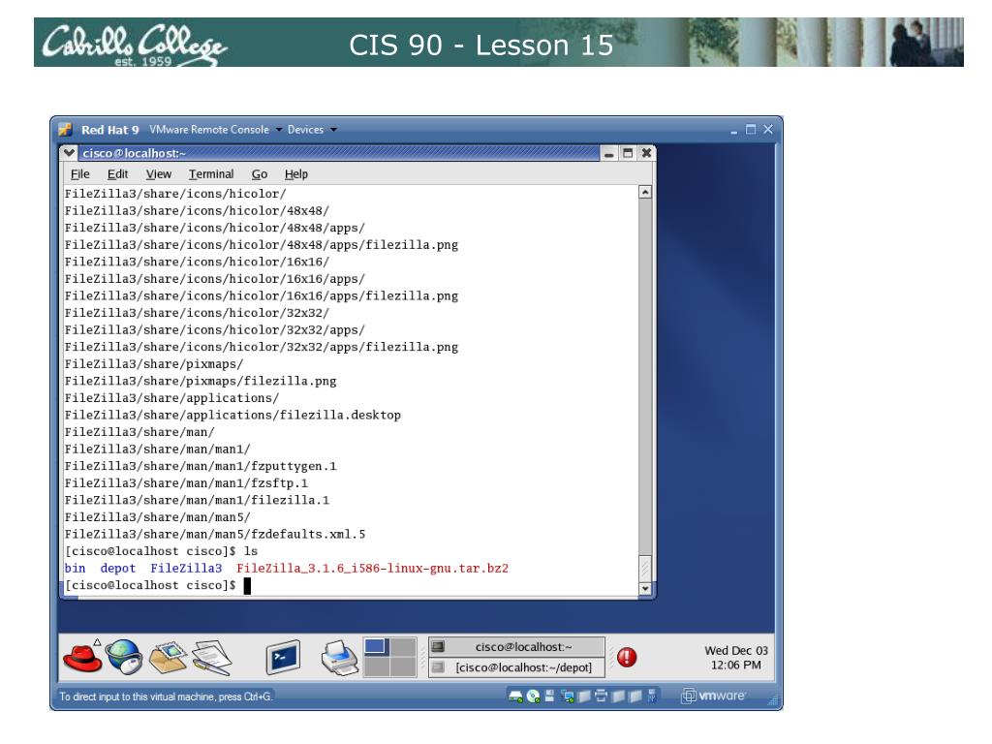Switch to [cisco@localhost:~/depot] taskbar window

coord(516,667)
